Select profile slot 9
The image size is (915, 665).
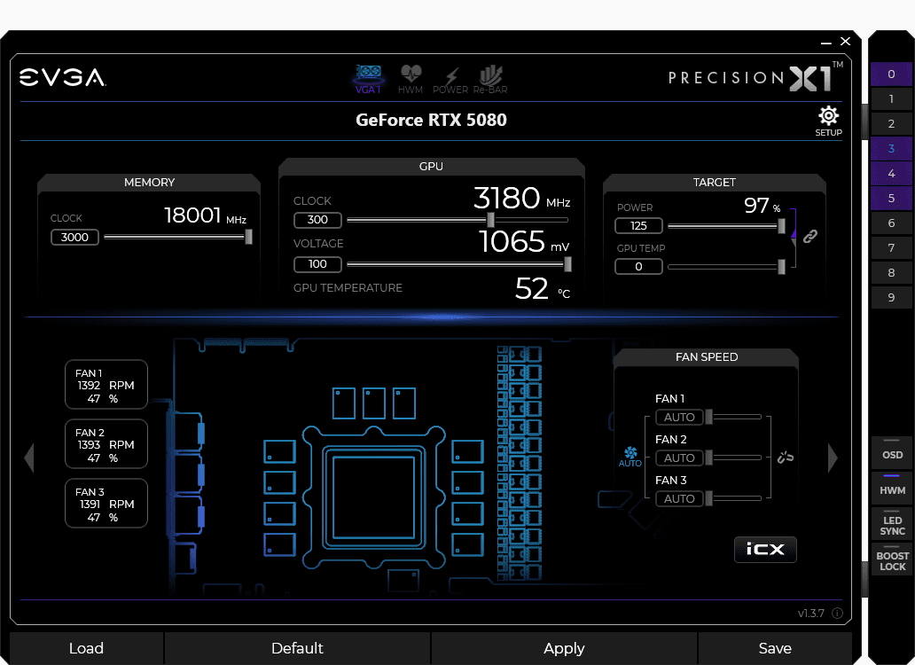pyautogui.click(x=891, y=298)
